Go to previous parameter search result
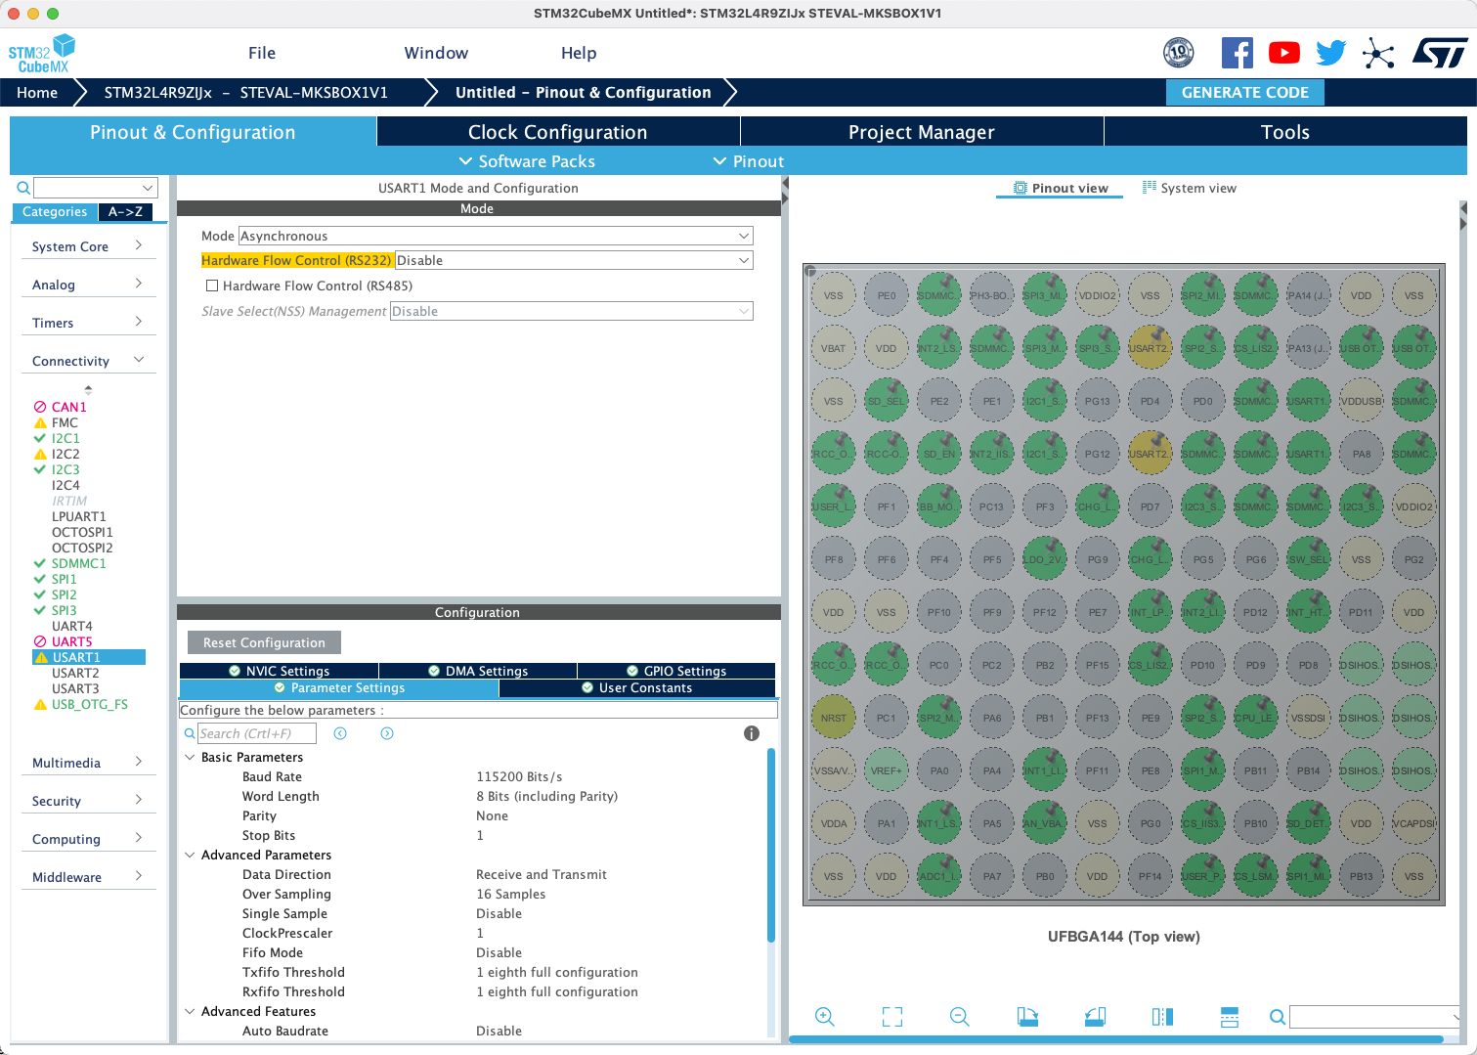This screenshot has width=1477, height=1055. tap(340, 733)
